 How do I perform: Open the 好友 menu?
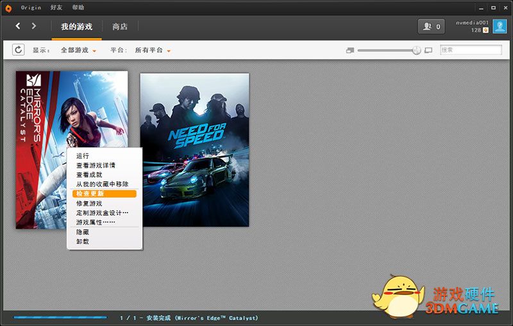tap(56, 8)
